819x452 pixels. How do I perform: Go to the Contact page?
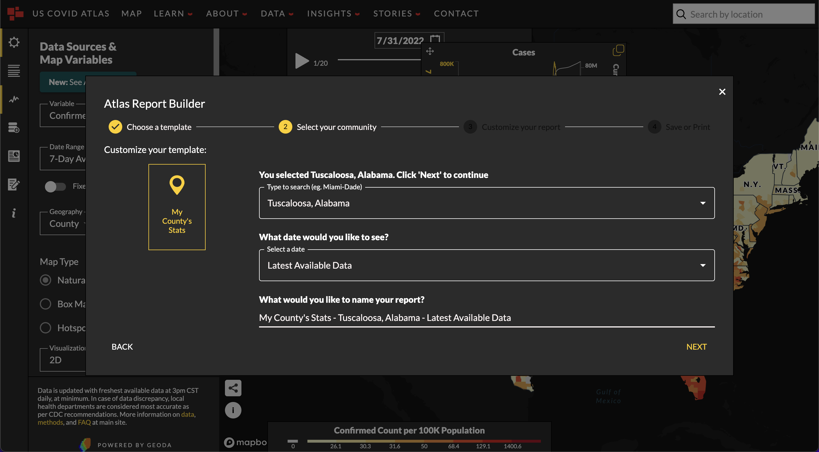tap(456, 14)
